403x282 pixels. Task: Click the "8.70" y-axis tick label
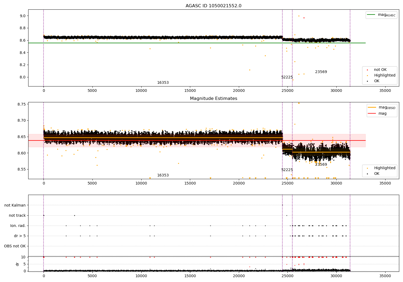click(21, 121)
